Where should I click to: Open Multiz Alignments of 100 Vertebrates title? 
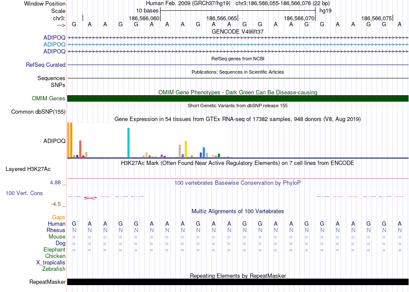click(238, 211)
